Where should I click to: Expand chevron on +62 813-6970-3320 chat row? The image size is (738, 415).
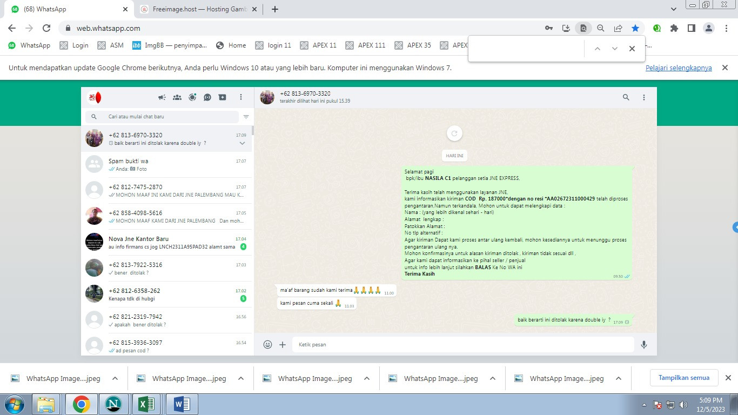tap(242, 143)
